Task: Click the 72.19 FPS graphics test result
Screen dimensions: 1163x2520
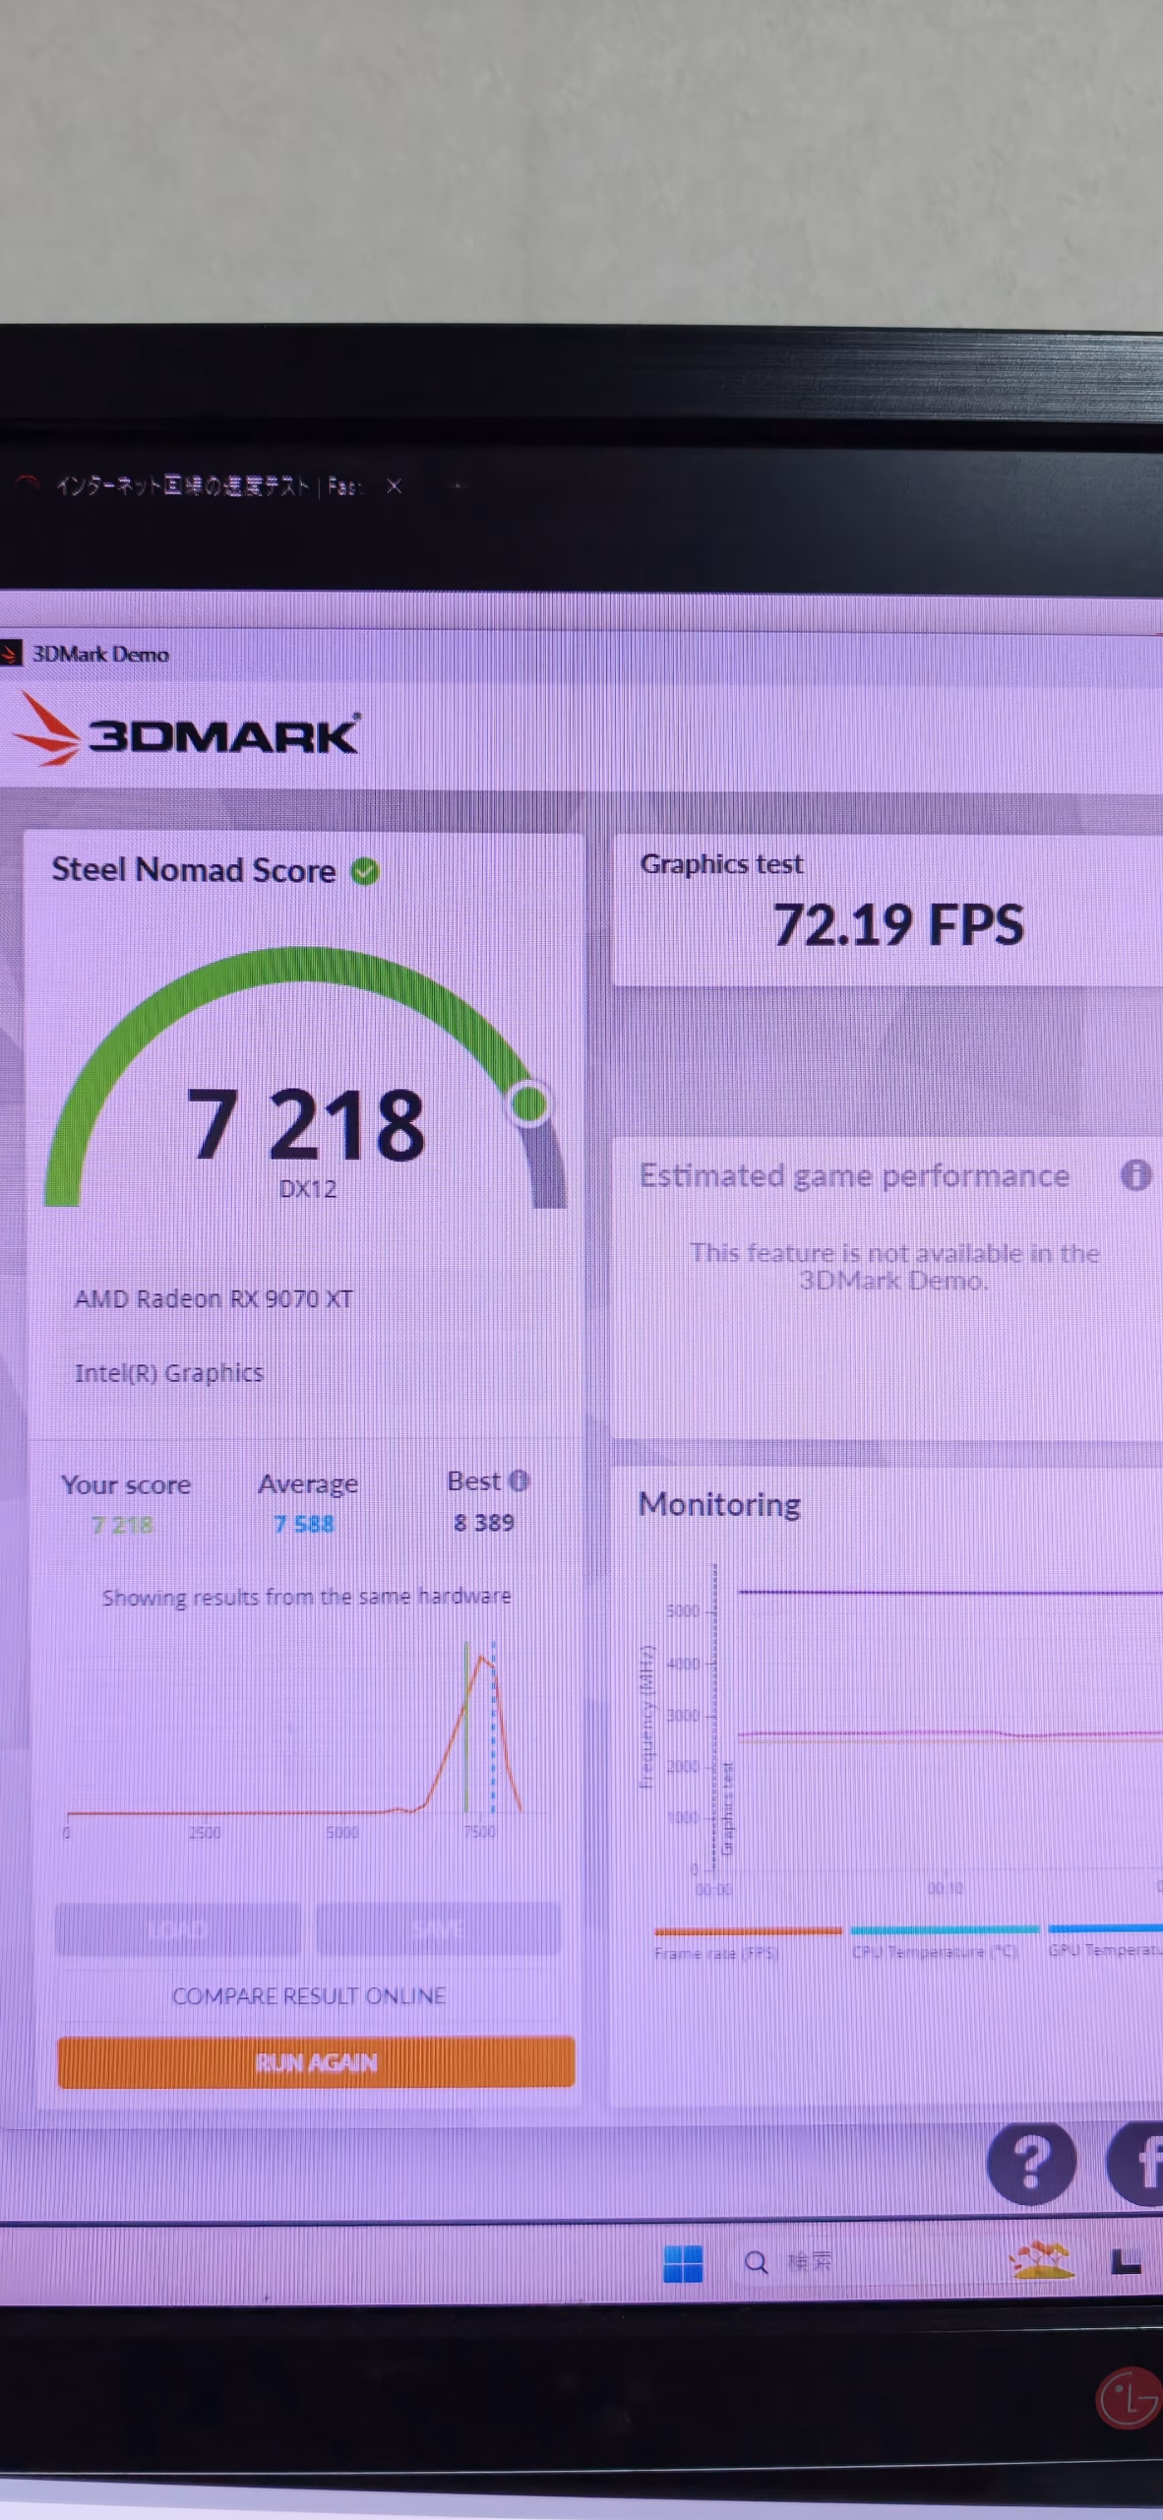Action: pos(898,925)
